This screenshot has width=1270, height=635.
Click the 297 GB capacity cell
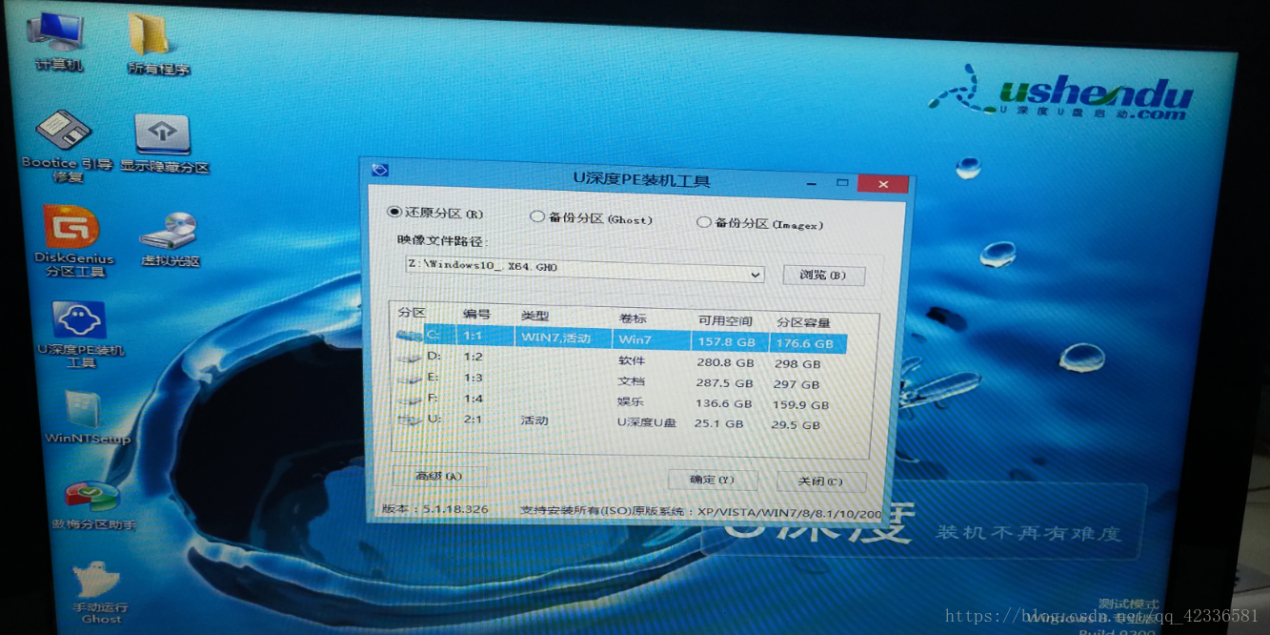point(796,384)
